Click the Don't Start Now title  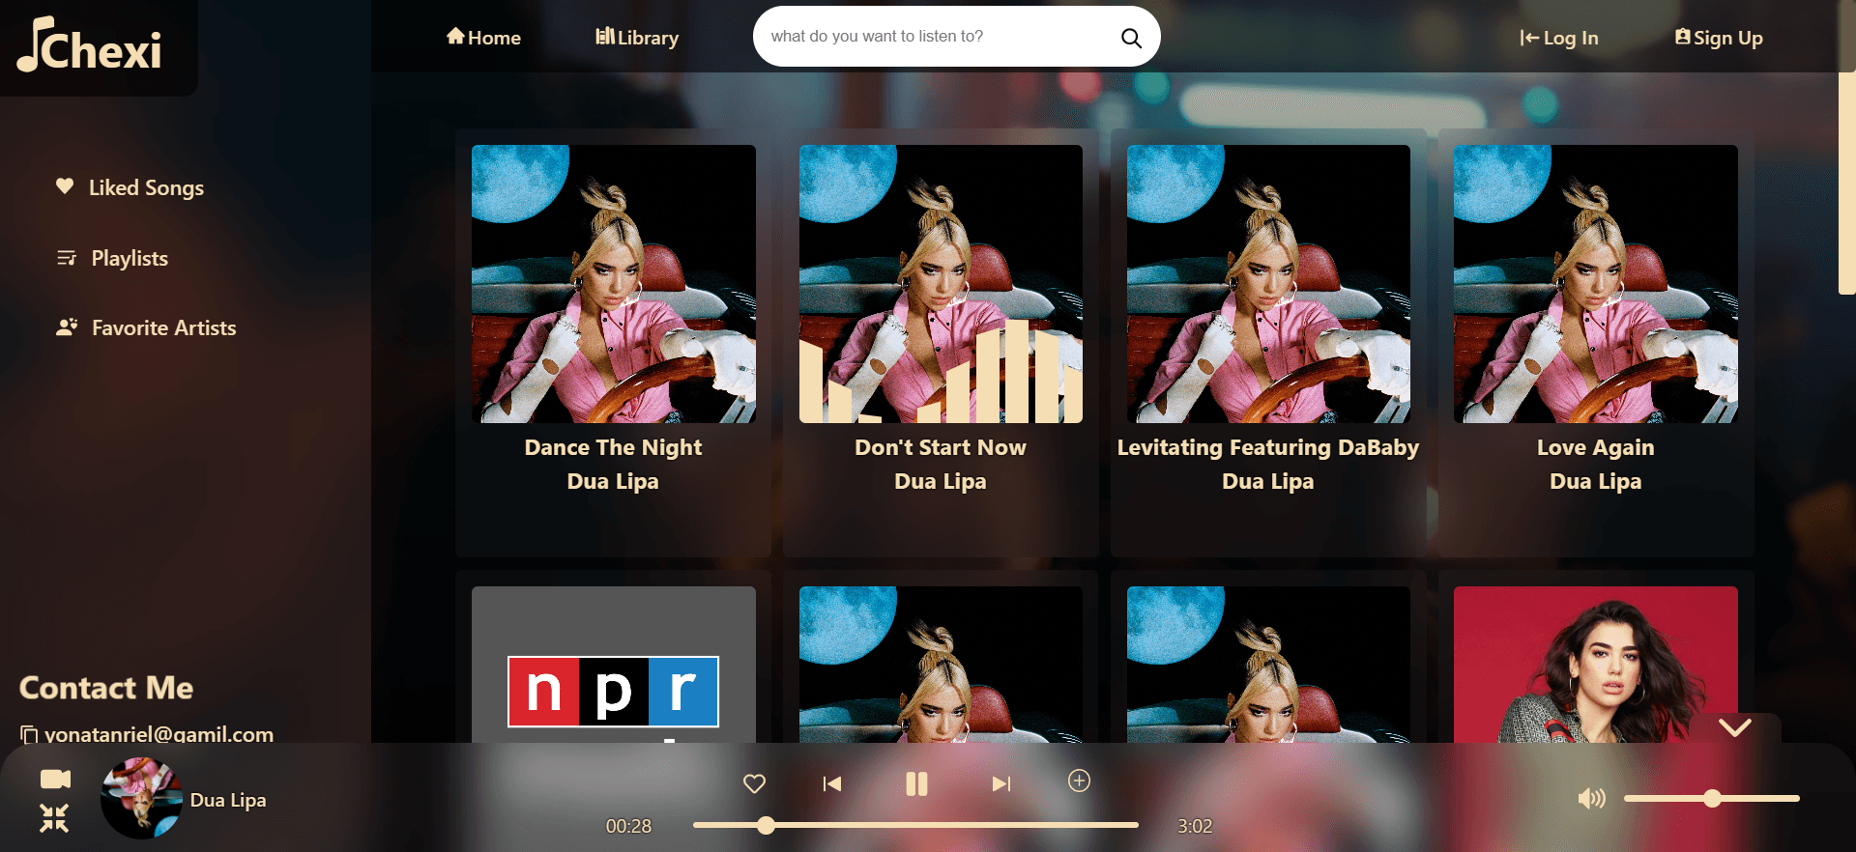(x=941, y=447)
